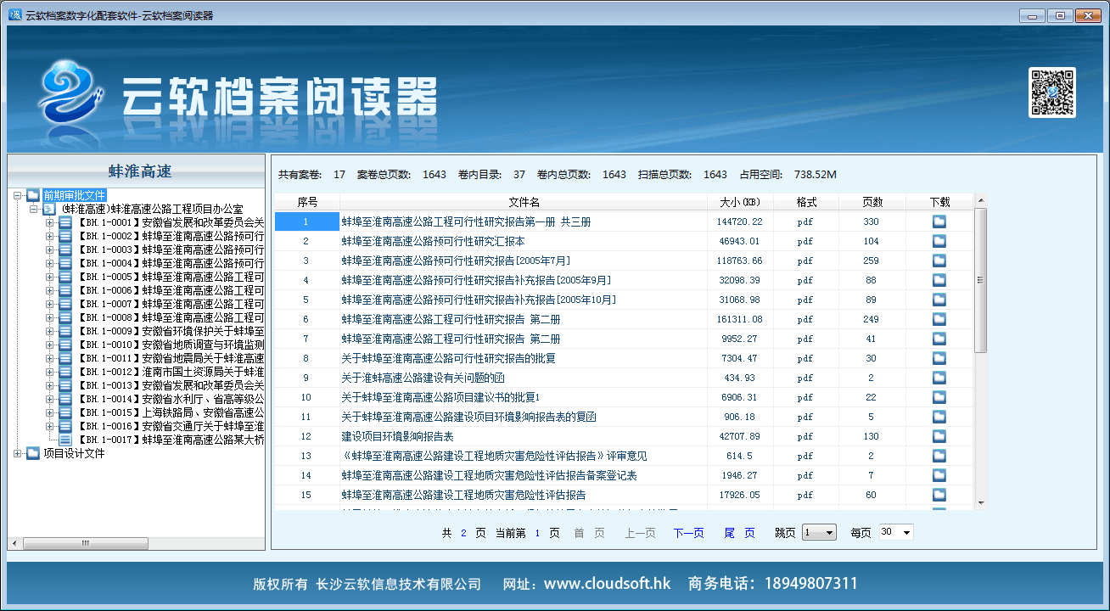This screenshot has height=611, width=1110.
Task: Open download icon for row 3 file
Action: click(939, 261)
